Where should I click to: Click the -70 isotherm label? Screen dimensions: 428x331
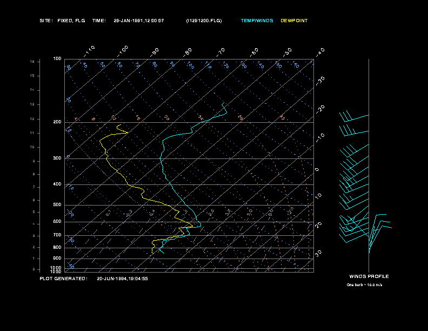coord(221,52)
